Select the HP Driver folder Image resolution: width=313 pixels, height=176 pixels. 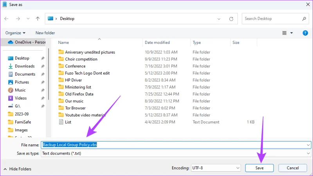[70, 80]
